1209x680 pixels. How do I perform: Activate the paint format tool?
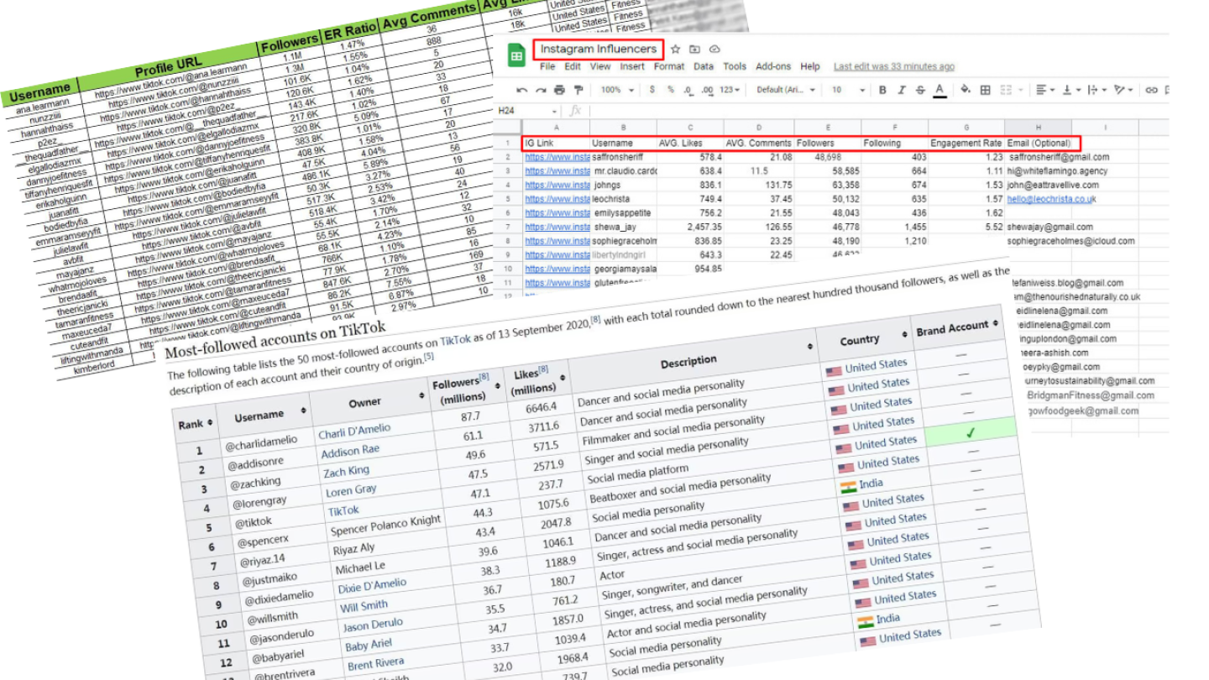pos(578,90)
